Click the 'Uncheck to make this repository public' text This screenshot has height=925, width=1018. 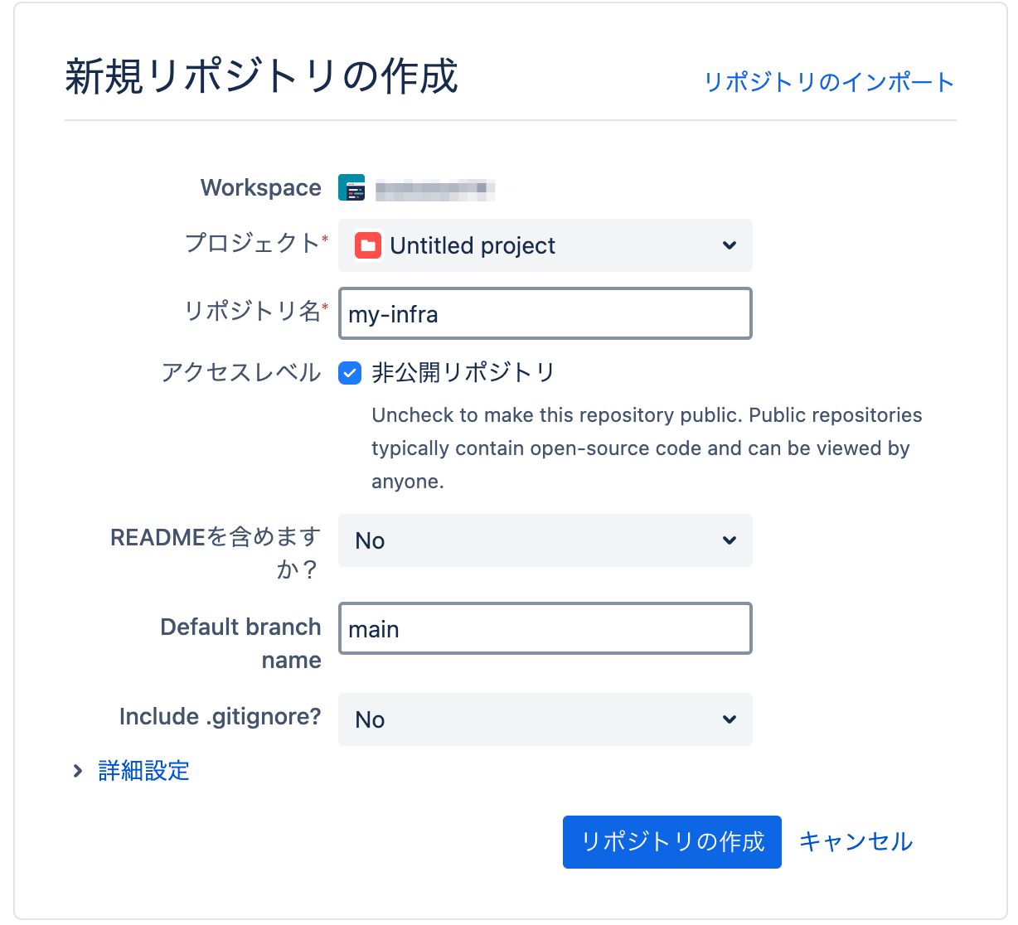click(x=647, y=448)
